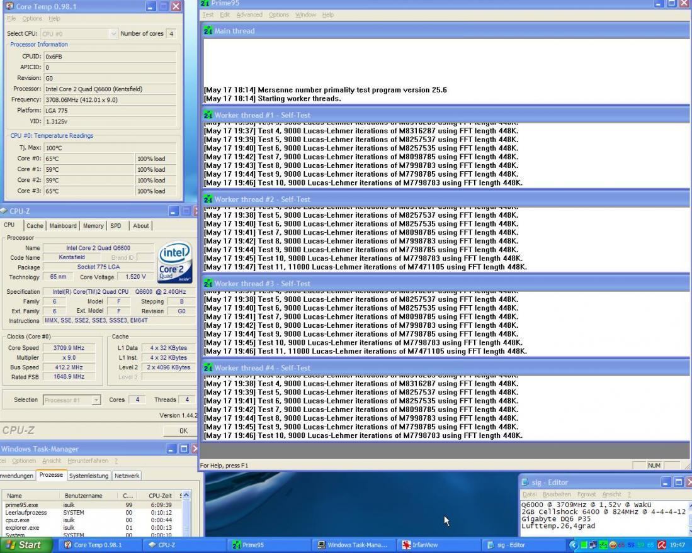692x553 pixels.
Task: Select cpuz.exe process row
Action: 92,520
